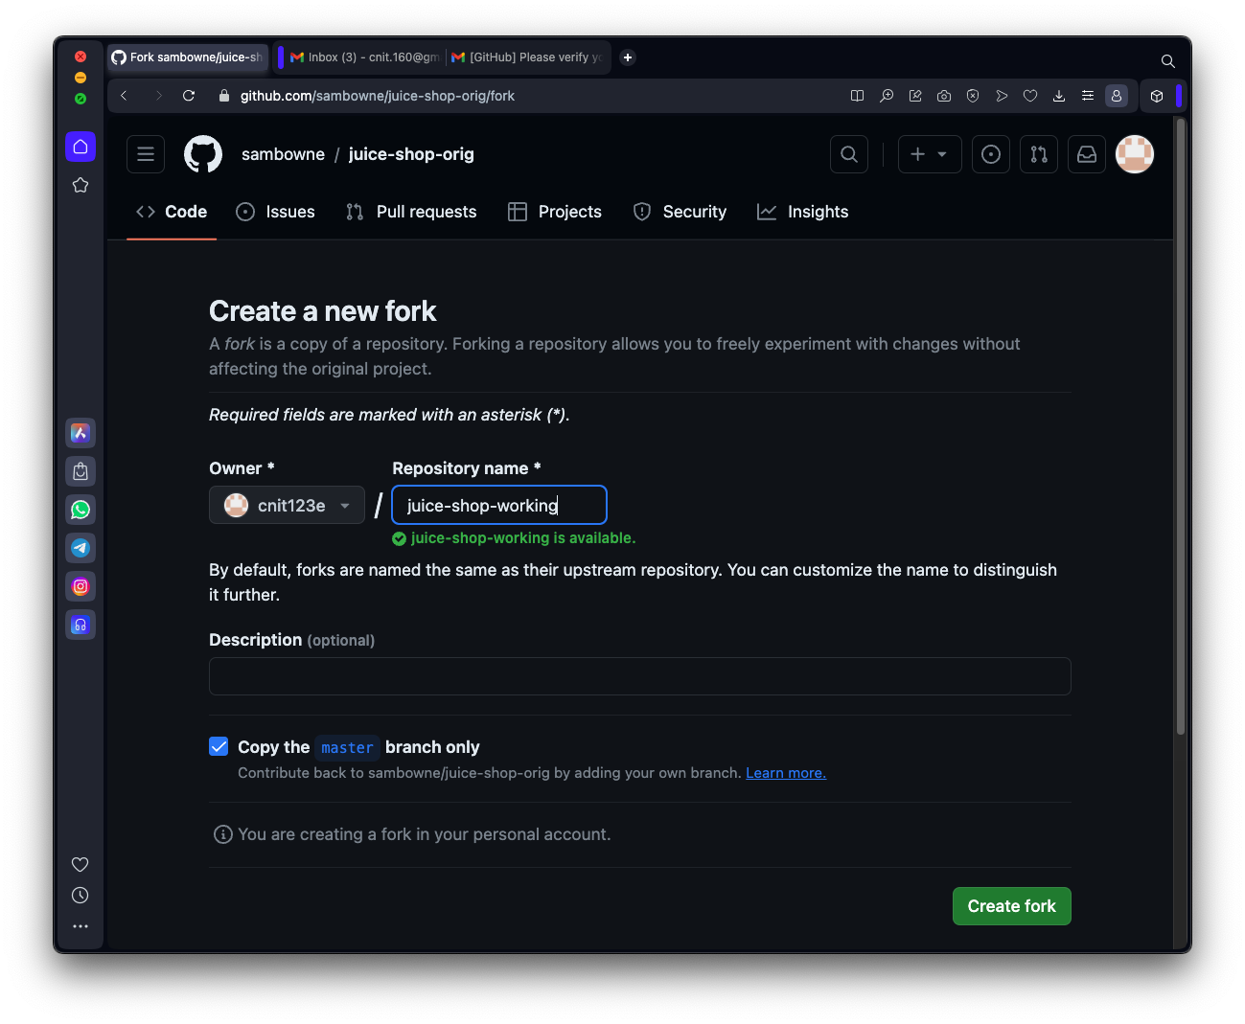Open the history clock icon in the sidebar
This screenshot has height=1024, width=1245.
click(81, 896)
